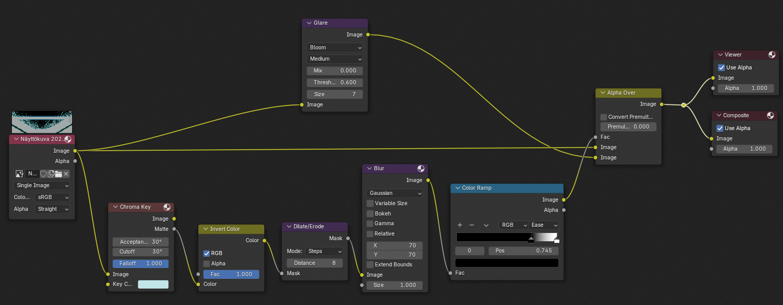Remove color stop with the minus icon

point(471,225)
